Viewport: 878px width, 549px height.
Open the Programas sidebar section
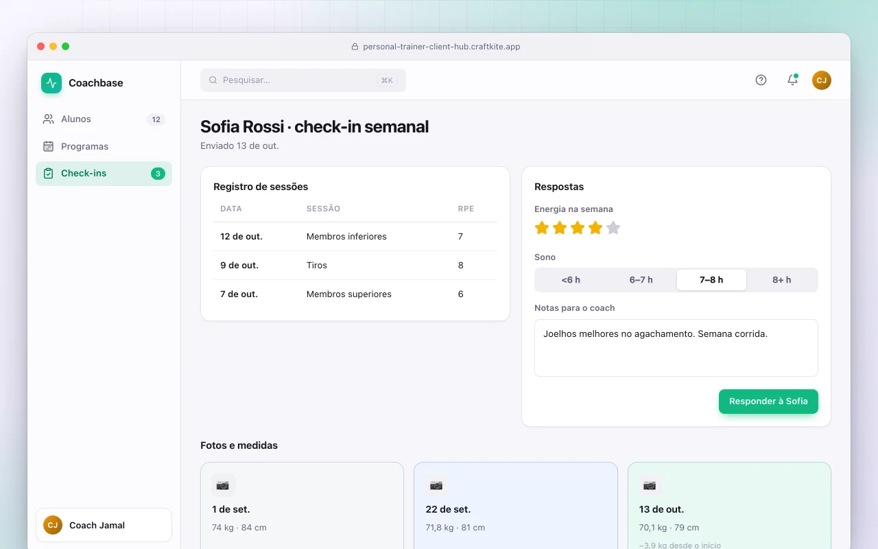[x=104, y=146]
